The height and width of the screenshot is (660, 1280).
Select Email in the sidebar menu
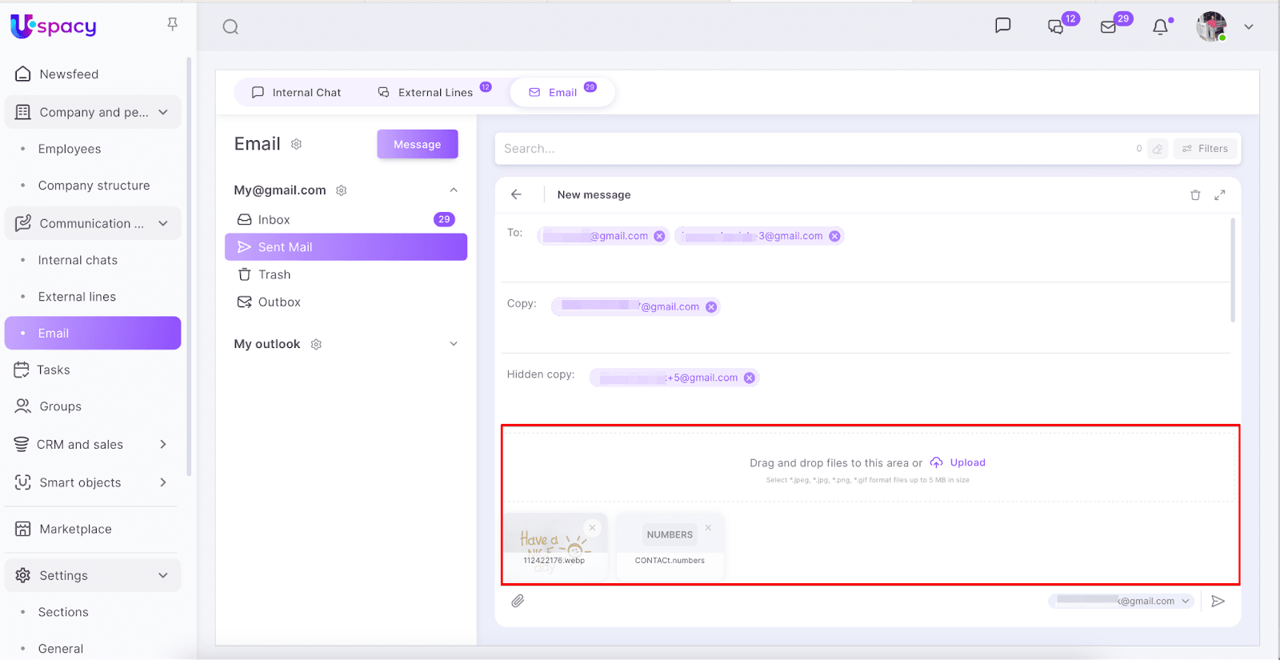(93, 333)
